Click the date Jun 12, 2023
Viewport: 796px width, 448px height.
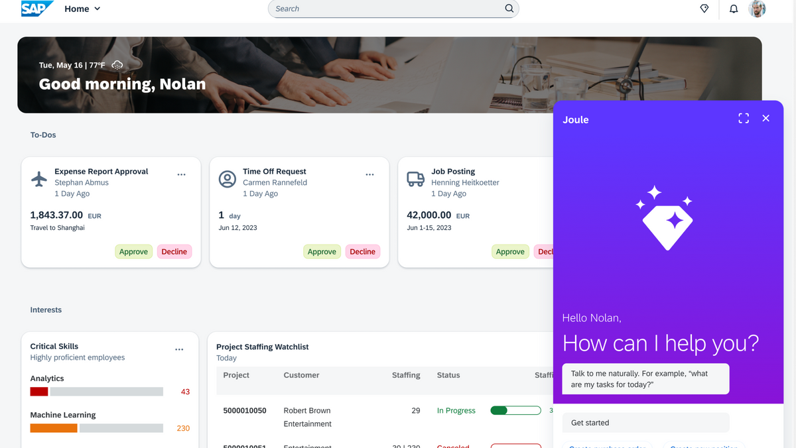point(238,228)
